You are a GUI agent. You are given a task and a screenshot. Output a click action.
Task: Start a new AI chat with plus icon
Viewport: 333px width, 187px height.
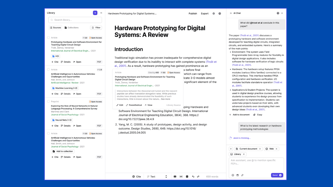pyautogui.click(x=282, y=13)
